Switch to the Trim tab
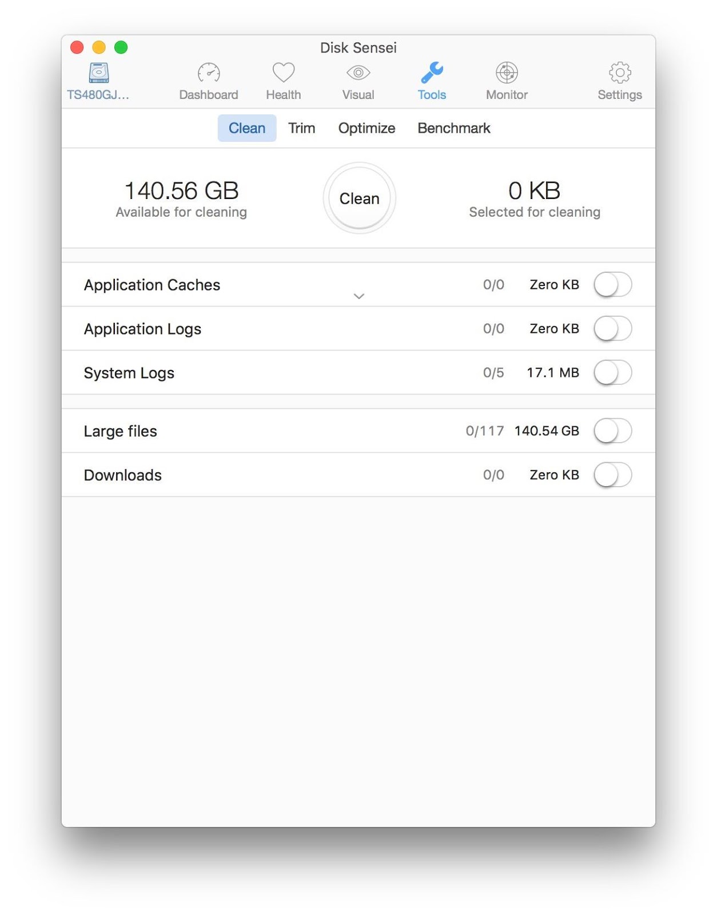Screen dimensions: 717x915 301,128
